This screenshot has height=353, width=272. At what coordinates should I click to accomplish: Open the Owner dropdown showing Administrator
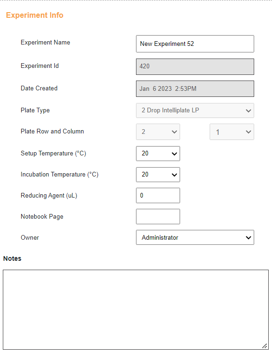pyautogui.click(x=195, y=237)
